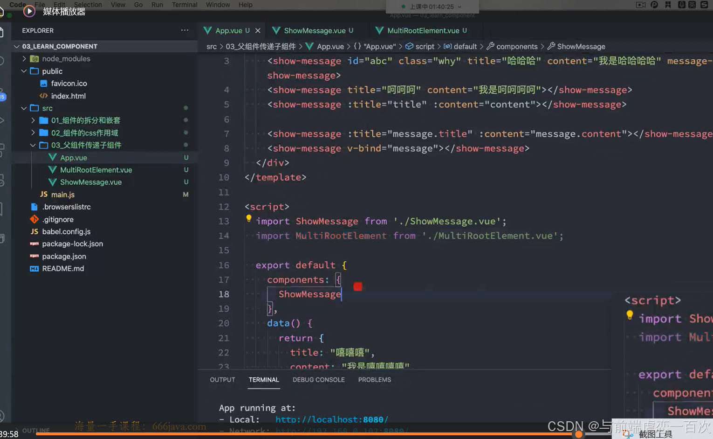Collapse the src folder

coord(24,108)
